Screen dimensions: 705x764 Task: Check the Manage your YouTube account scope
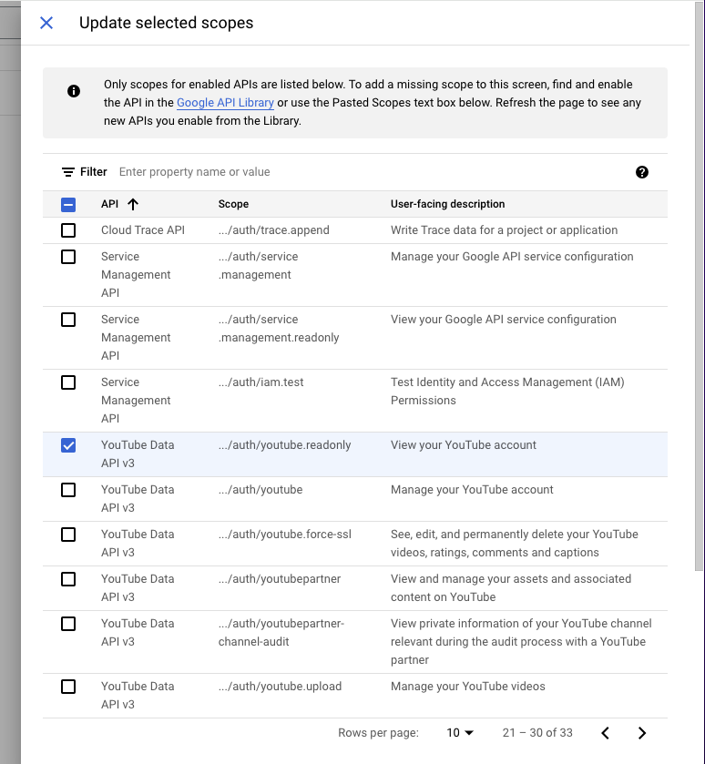[68, 490]
